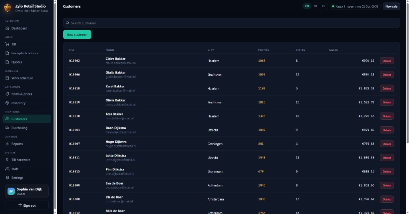Delete customer Hugo Dijkstra
This screenshot has width=409, height=214.
(387, 144)
